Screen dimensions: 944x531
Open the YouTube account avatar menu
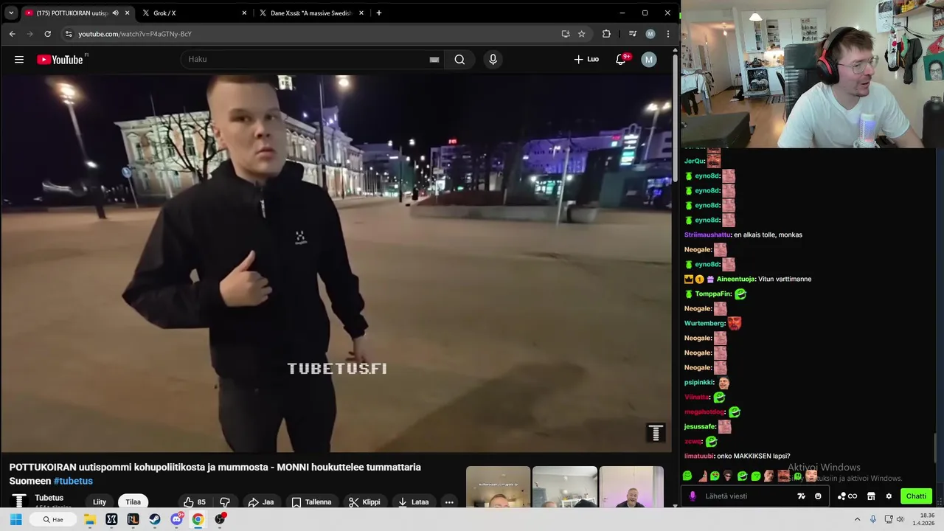(x=648, y=60)
